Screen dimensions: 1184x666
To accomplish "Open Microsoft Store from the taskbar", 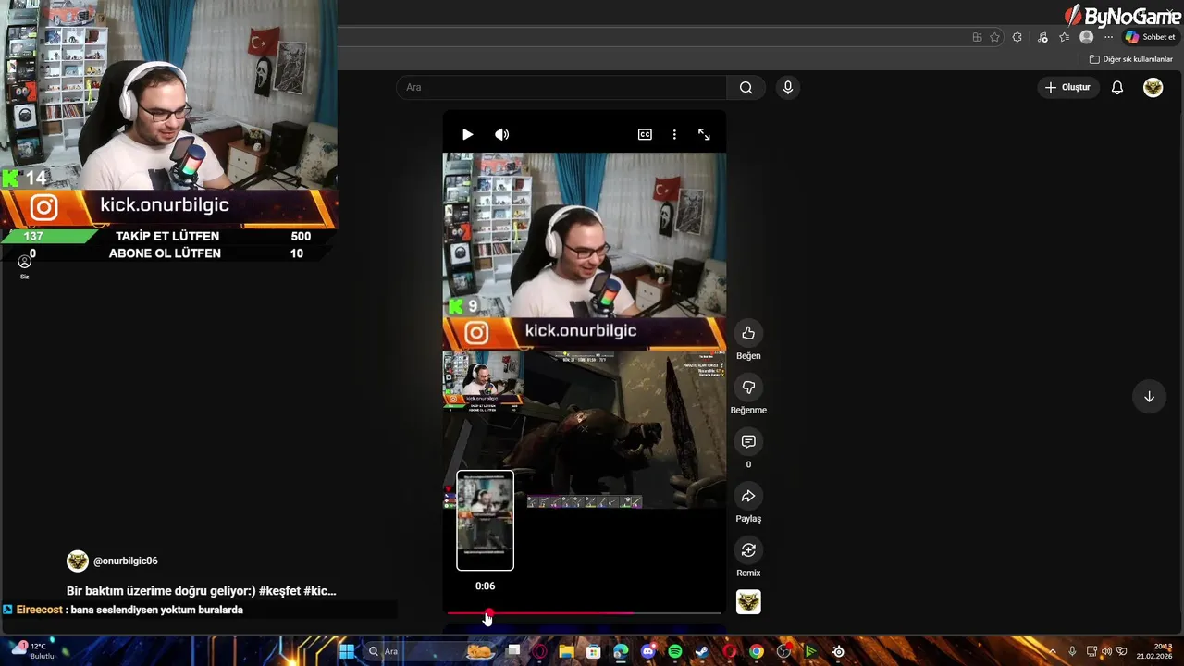I will pos(593,651).
